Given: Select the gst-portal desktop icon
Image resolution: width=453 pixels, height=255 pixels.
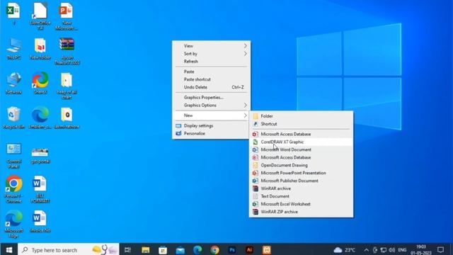Looking at the screenshot, I should [x=40, y=156].
